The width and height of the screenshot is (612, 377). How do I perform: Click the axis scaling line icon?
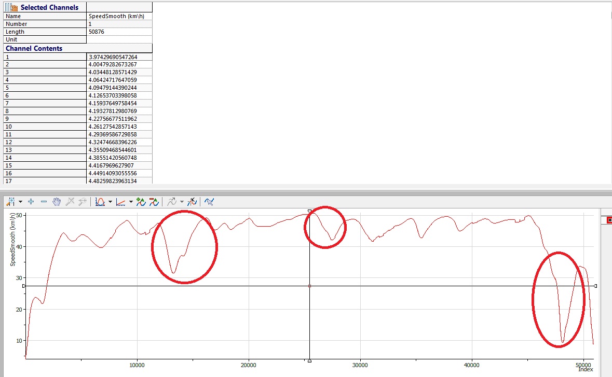click(120, 202)
